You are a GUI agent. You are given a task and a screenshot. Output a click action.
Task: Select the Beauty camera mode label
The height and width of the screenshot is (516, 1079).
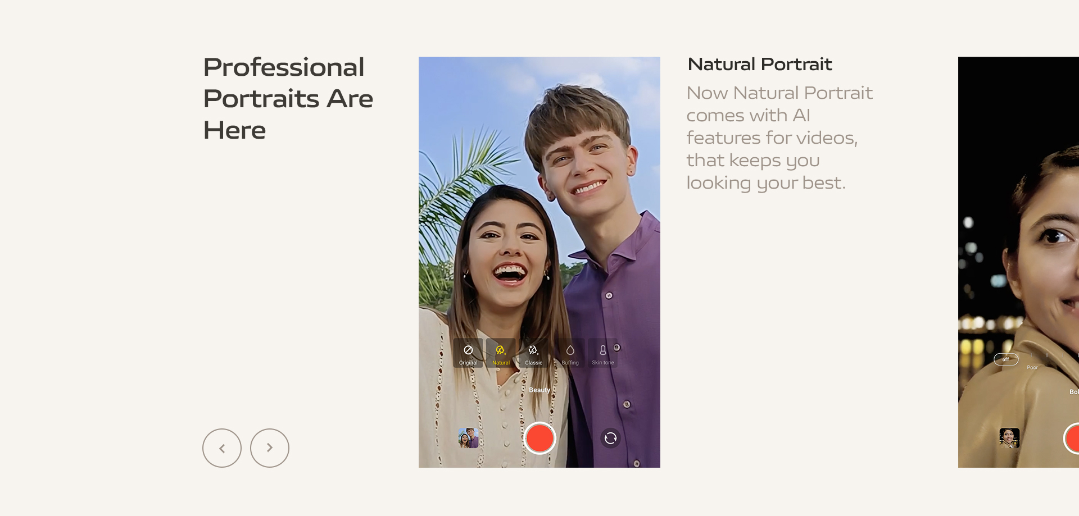pos(539,390)
